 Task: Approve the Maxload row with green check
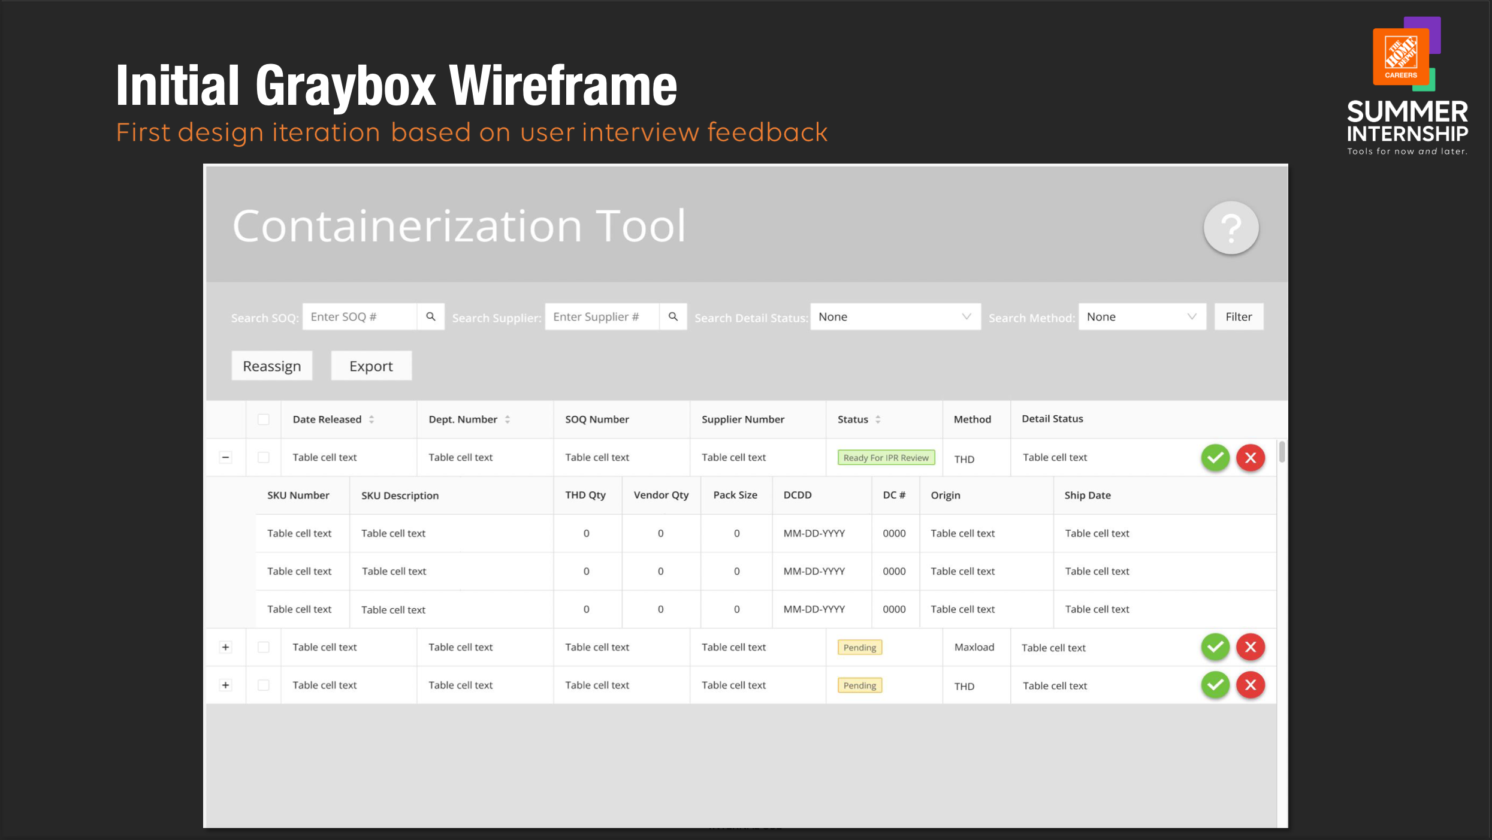pos(1215,647)
